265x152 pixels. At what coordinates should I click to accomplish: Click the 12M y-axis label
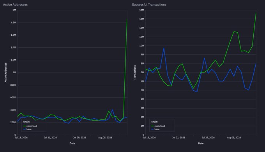(141, 28)
